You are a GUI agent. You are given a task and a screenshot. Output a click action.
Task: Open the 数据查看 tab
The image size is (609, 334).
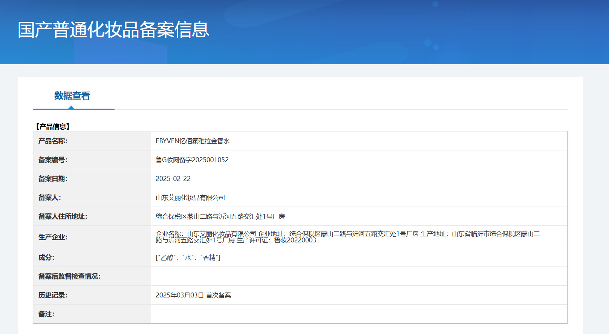(x=72, y=96)
